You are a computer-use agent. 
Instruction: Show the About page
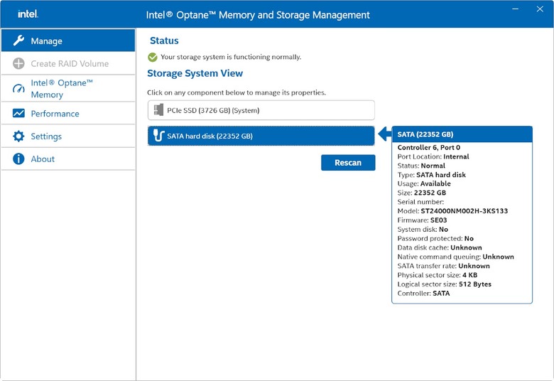click(68, 159)
